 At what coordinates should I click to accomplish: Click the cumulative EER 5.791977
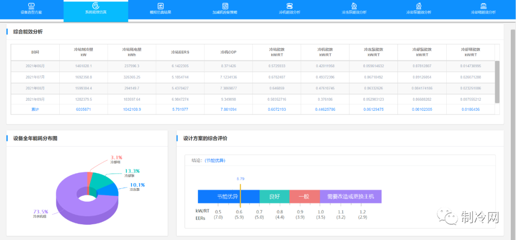[180, 109]
